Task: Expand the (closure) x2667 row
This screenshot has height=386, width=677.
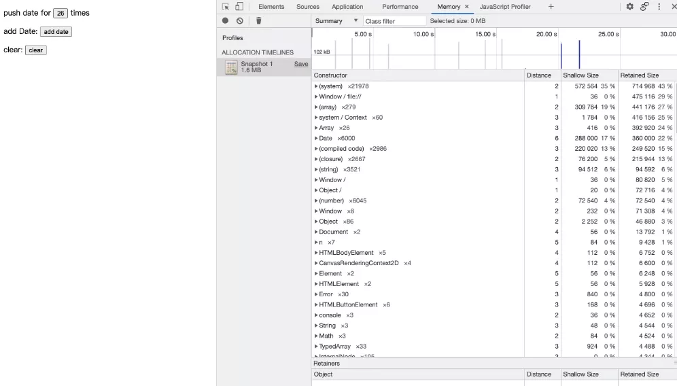Action: coord(316,159)
